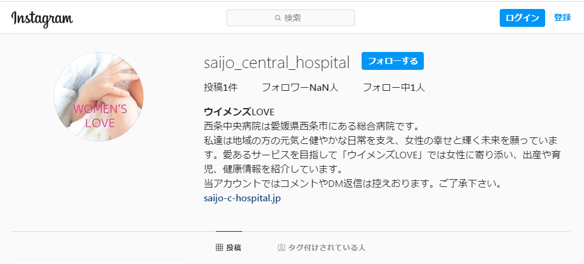This screenshot has width=584, height=264.
Task: Click the Instagram logo
Action: 42,19
